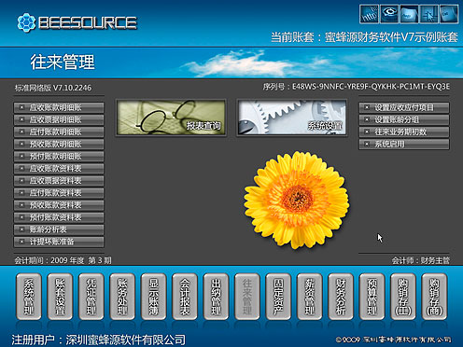Click the http web link icon
The image size is (463, 347).
pyautogui.click(x=370, y=14)
